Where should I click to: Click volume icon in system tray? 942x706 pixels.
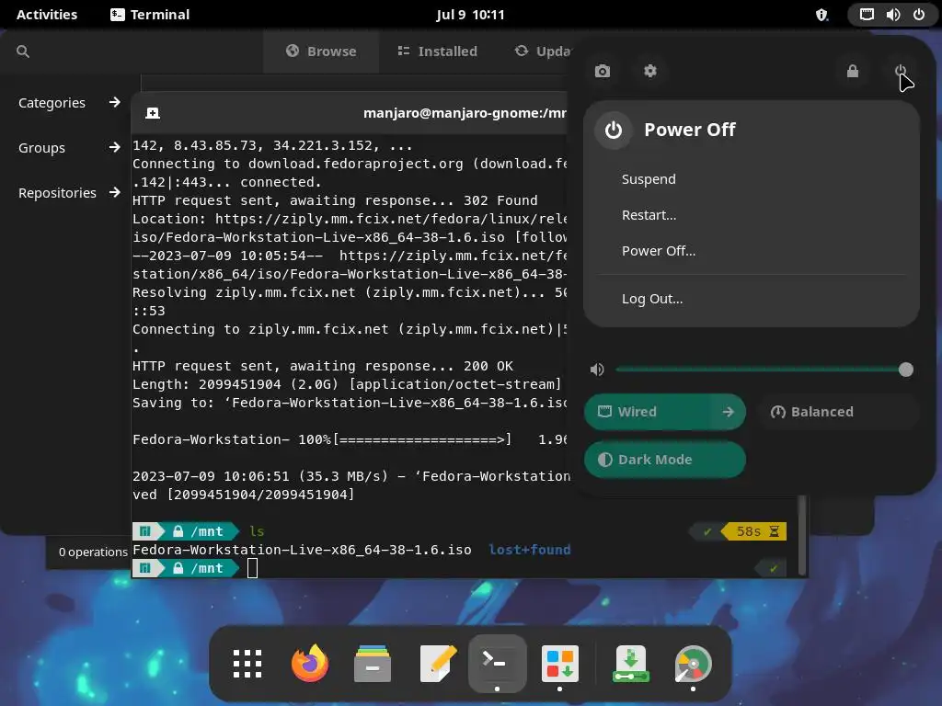click(x=892, y=15)
